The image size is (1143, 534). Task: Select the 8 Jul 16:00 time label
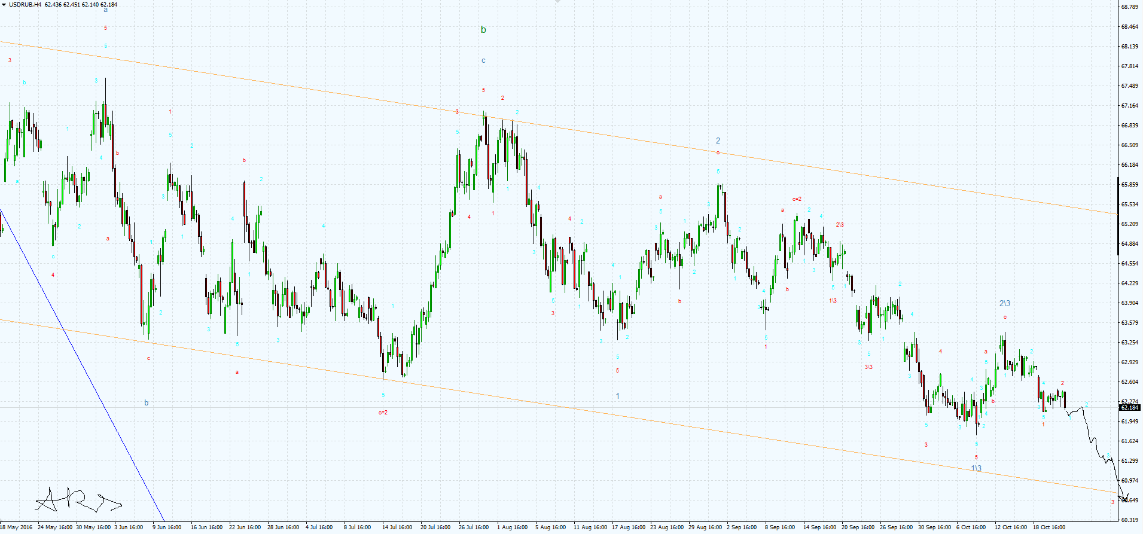click(357, 527)
